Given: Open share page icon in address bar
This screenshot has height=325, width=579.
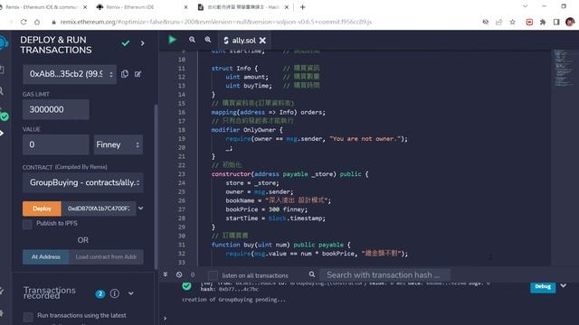Looking at the screenshot, I should pyautogui.click(x=498, y=22).
